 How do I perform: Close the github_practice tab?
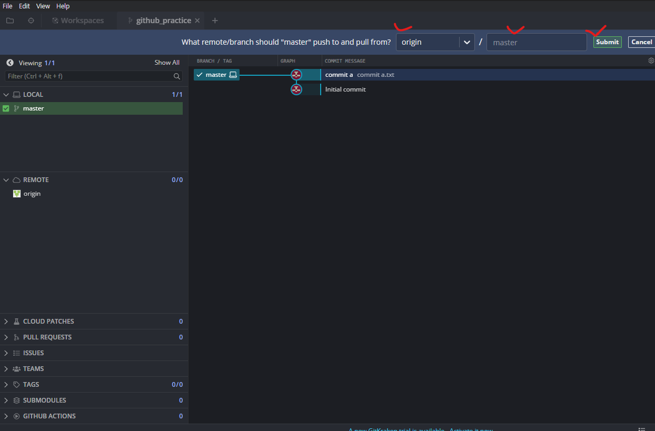pyautogui.click(x=197, y=21)
